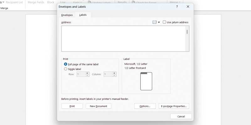This screenshot has width=251, height=125.
Task: Decrease the Row value with down arrow
Action: (x=87, y=76)
